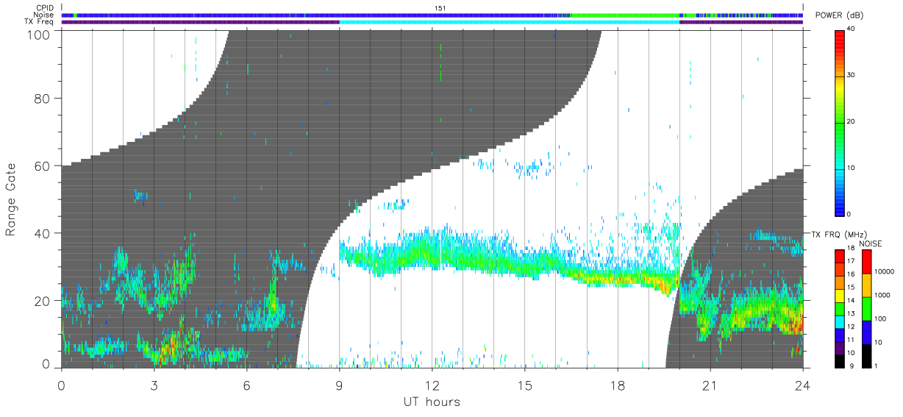
Task: Pick the blue segment of NOISE scale
Action: (868, 332)
